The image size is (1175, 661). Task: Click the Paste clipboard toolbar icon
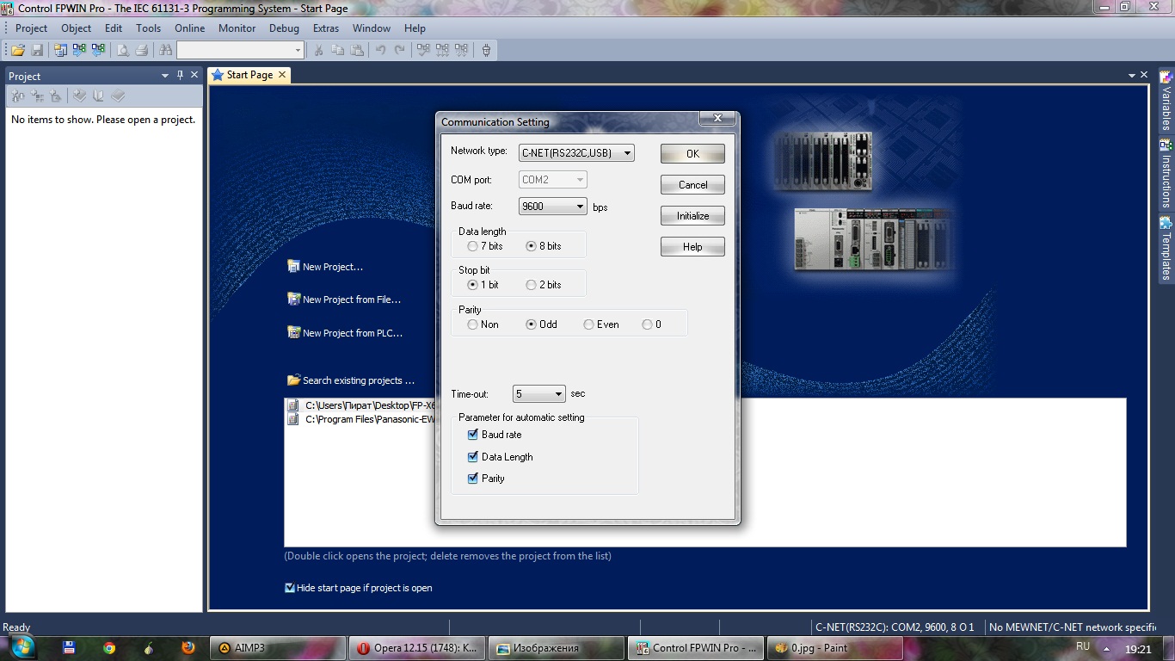(x=357, y=51)
